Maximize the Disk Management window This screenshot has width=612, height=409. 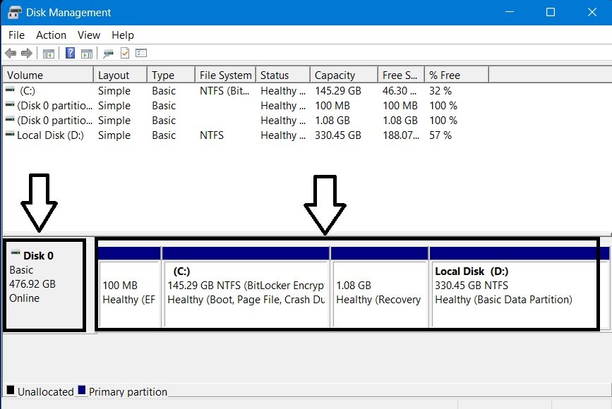(551, 12)
